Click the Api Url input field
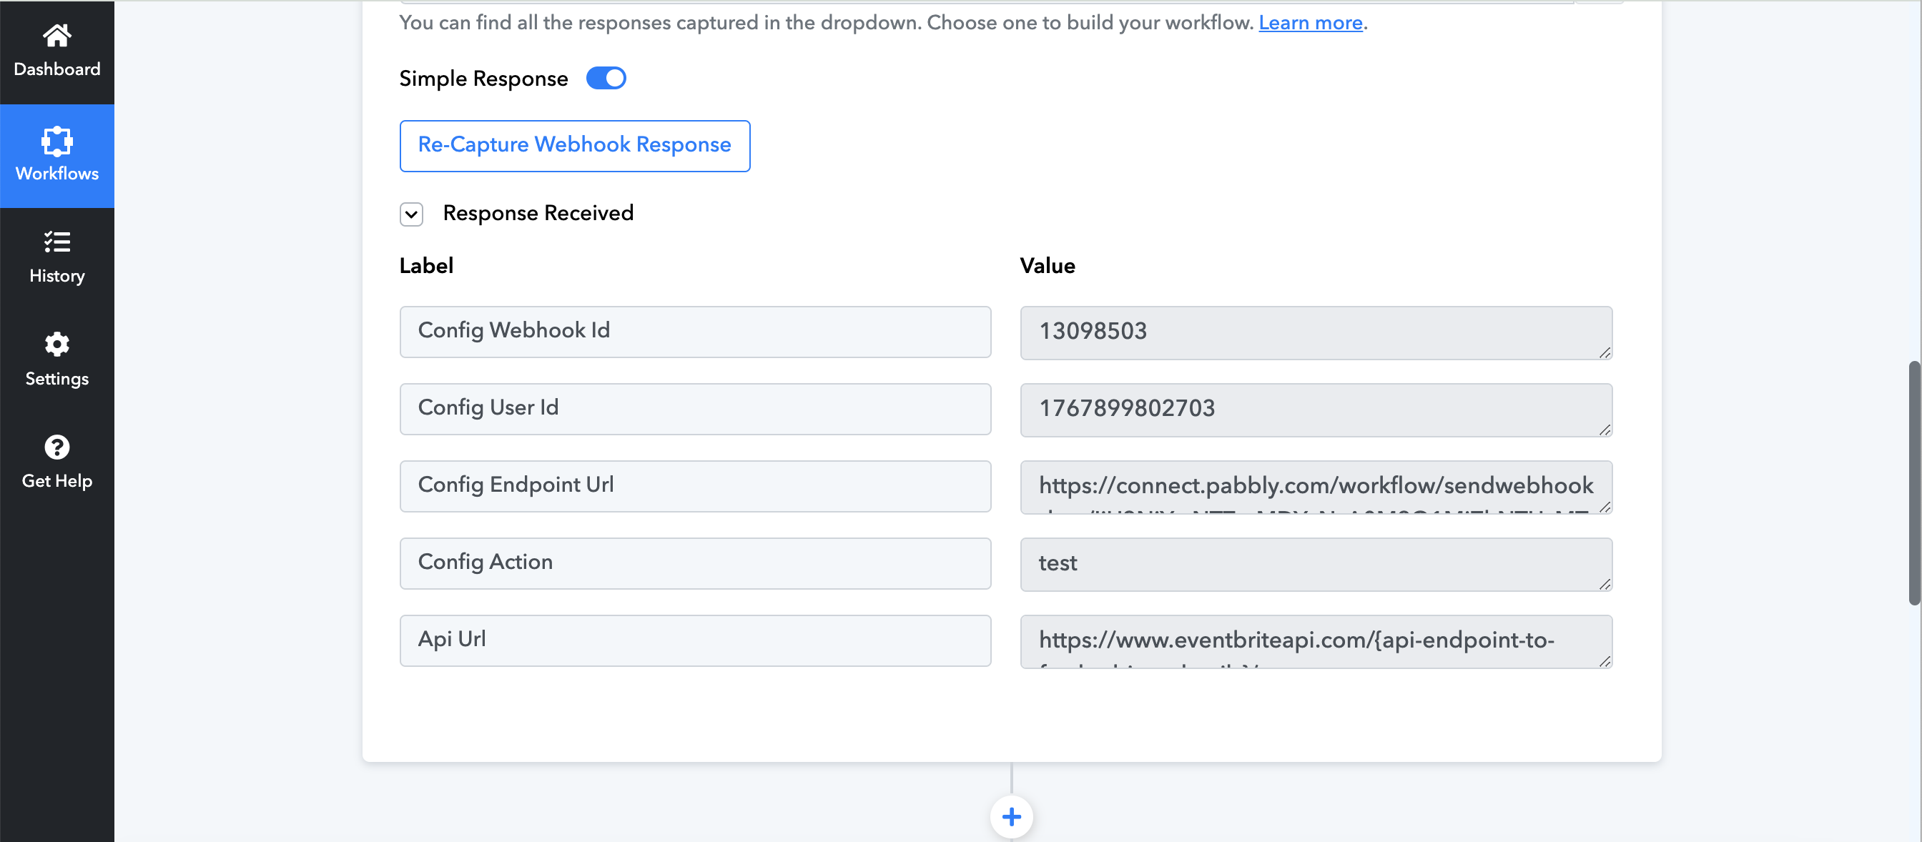The width and height of the screenshot is (1922, 842). [x=696, y=640]
